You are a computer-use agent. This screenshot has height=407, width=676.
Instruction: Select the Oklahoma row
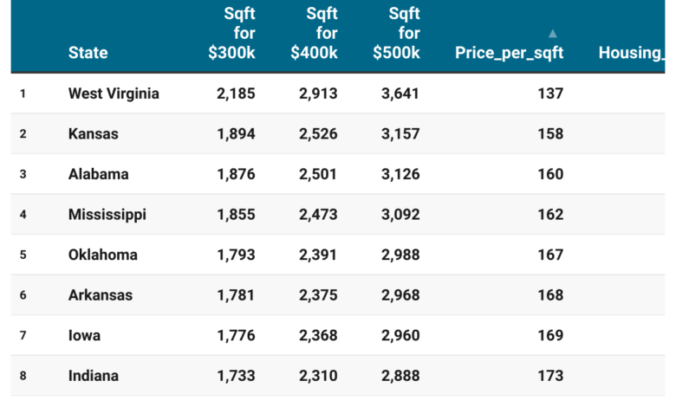click(x=103, y=255)
